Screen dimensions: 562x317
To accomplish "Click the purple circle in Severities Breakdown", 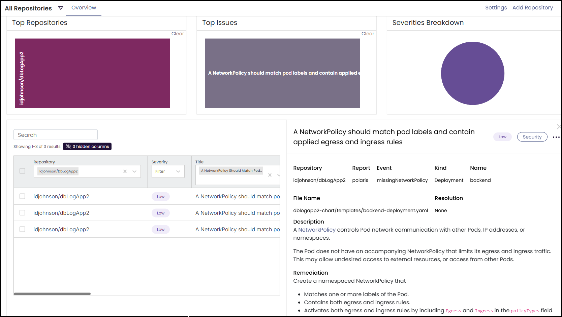I will [472, 73].
